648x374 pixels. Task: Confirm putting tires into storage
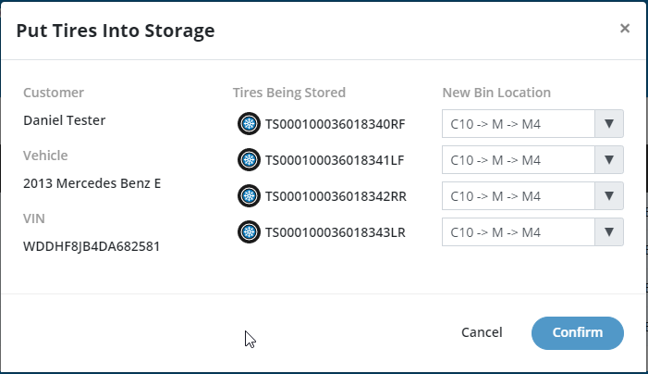pos(578,333)
